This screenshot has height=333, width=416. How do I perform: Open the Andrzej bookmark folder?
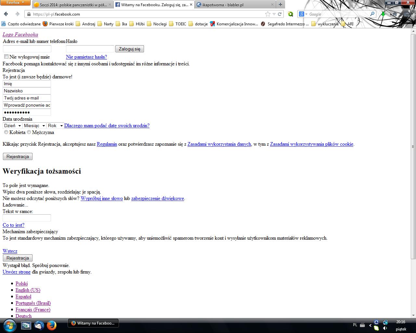[85, 24]
